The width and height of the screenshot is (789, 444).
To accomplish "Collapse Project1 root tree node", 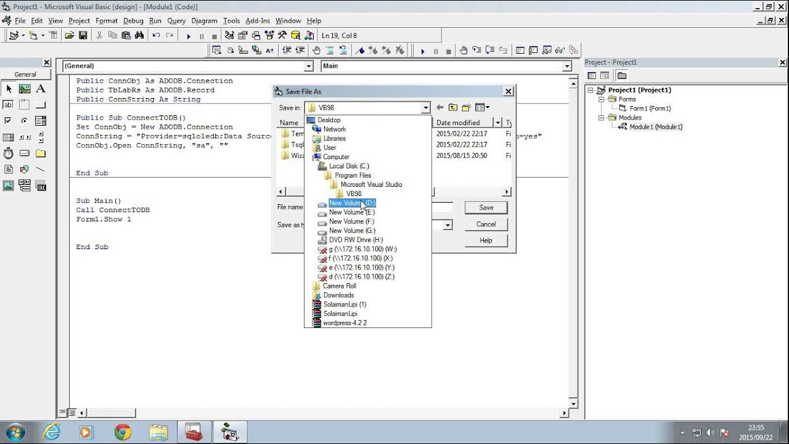I will pyautogui.click(x=591, y=90).
